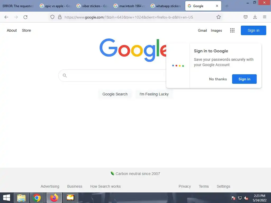Click the magnifier icon in the search box

(x=65, y=75)
